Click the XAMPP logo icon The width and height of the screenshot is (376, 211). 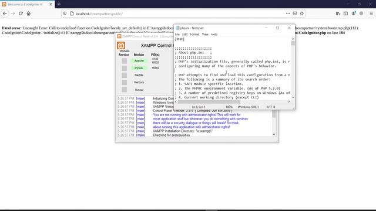coord(121,46)
